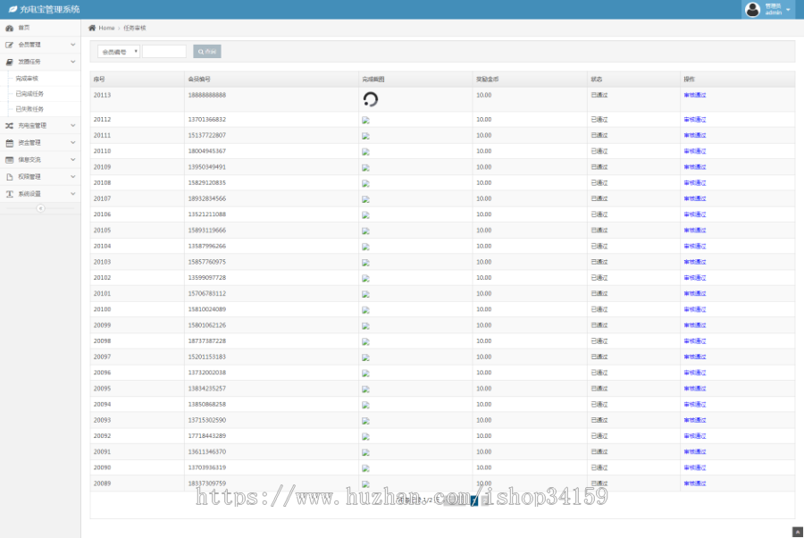
Task: Expand the 系统设置 chevron
Action: pyautogui.click(x=73, y=193)
